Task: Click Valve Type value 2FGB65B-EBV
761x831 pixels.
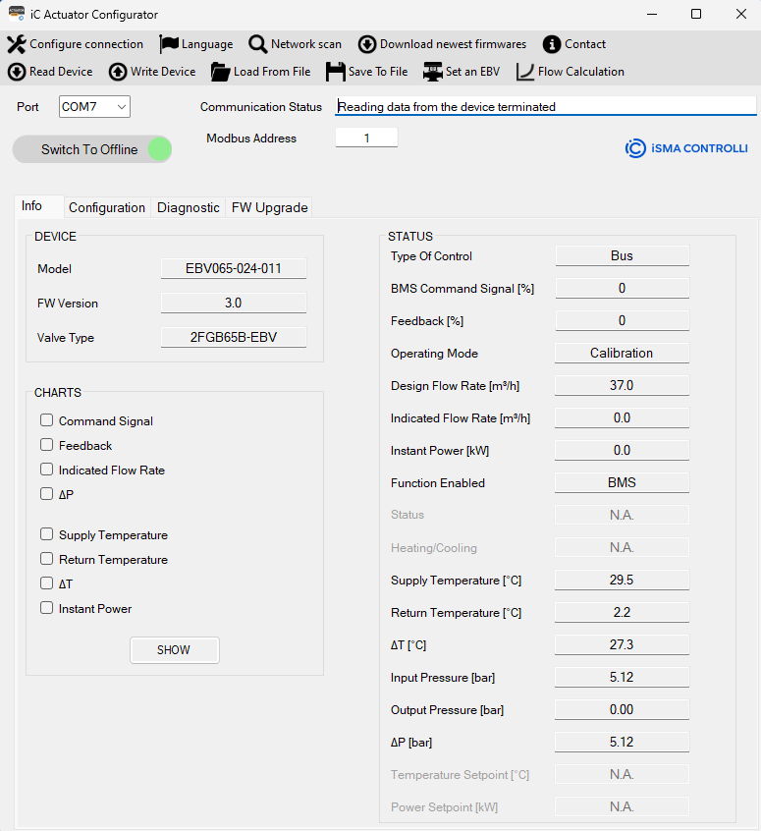Action: [x=234, y=338]
